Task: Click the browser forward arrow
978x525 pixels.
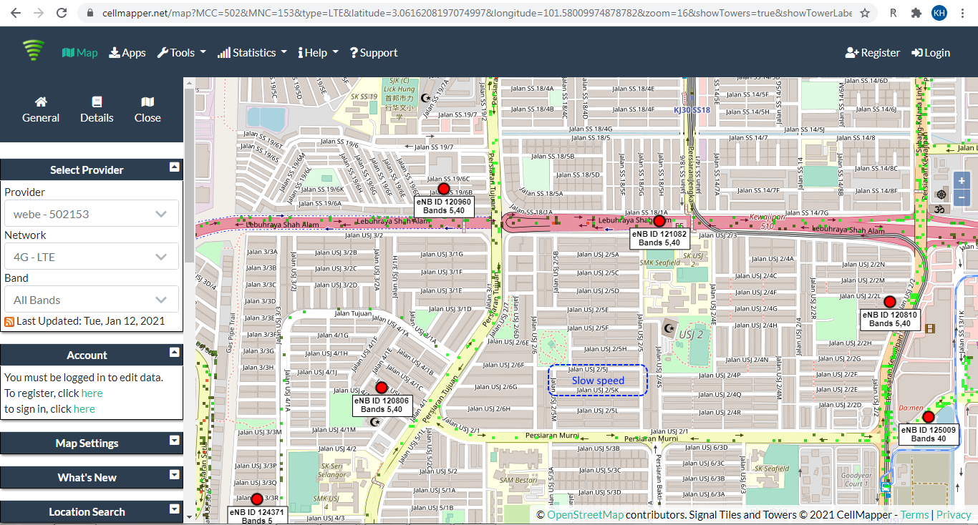Action: (39, 13)
